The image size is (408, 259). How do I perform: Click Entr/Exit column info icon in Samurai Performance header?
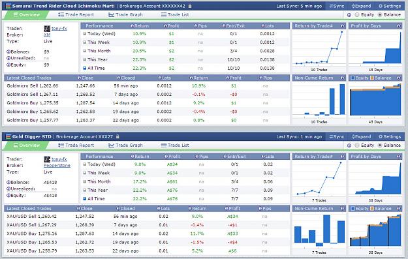[224, 25]
